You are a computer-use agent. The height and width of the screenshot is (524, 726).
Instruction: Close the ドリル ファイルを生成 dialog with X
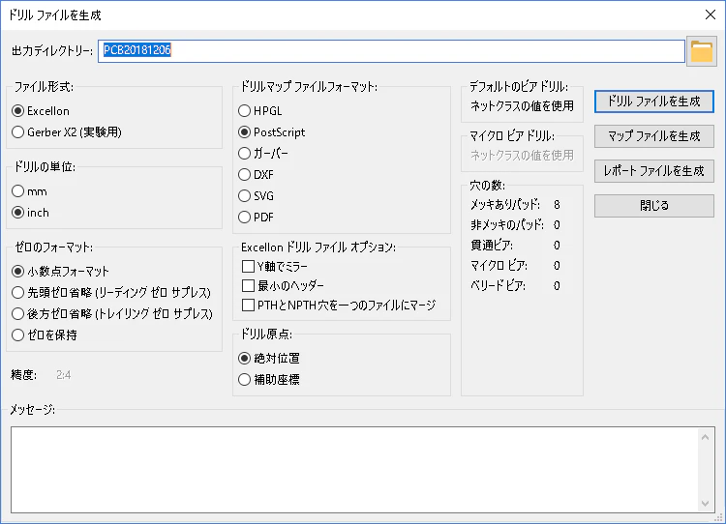711,15
